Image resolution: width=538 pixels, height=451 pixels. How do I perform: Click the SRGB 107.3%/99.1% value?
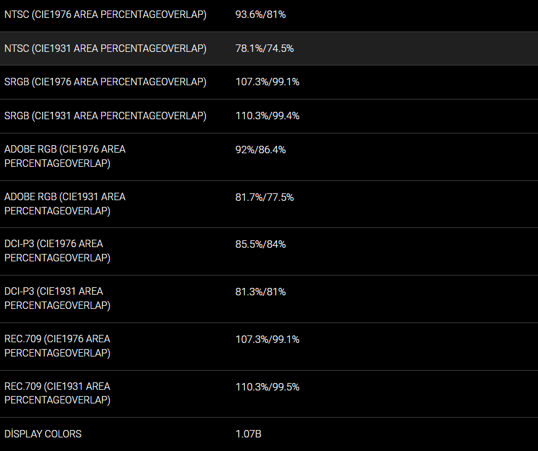coord(267,82)
